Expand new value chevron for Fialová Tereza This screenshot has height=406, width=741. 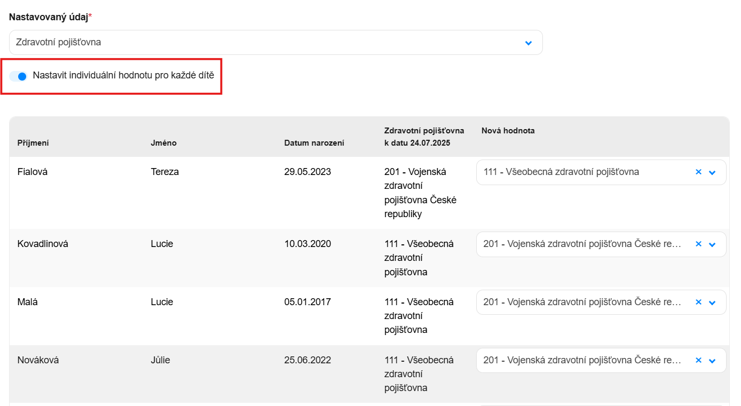[x=712, y=172]
